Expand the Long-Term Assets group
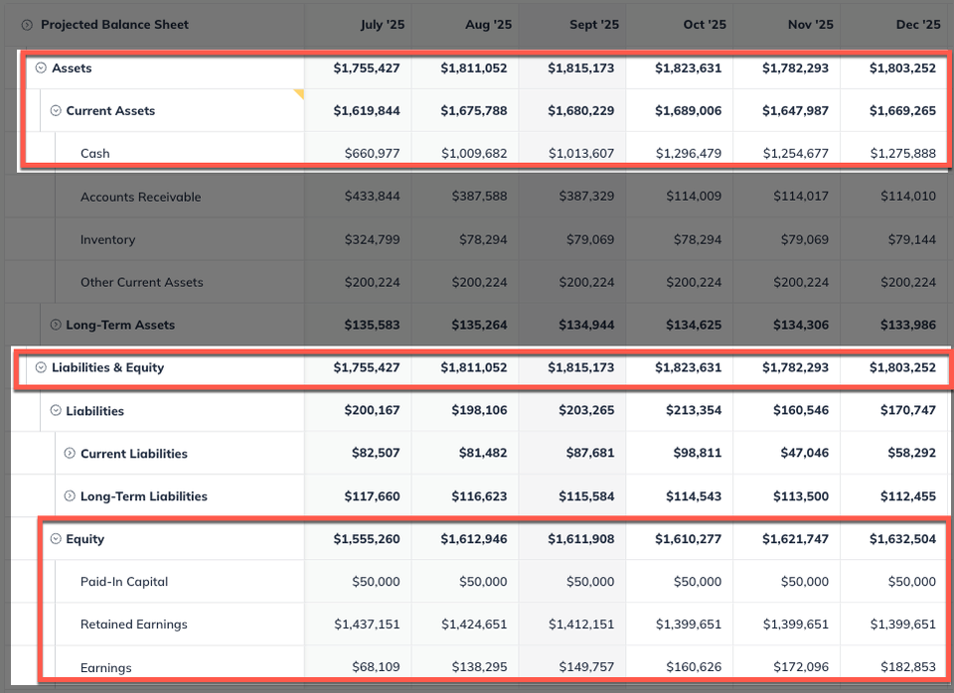Screen dimensions: 954x693 [56, 325]
